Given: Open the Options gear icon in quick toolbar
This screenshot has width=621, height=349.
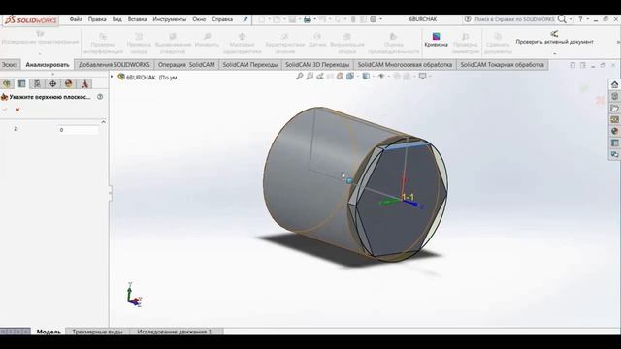Looking at the screenshot, I should point(373,19).
